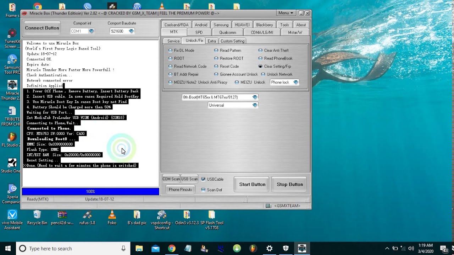454x255 pixels.
Task: Open the HUAWEI tab
Action: point(242,25)
